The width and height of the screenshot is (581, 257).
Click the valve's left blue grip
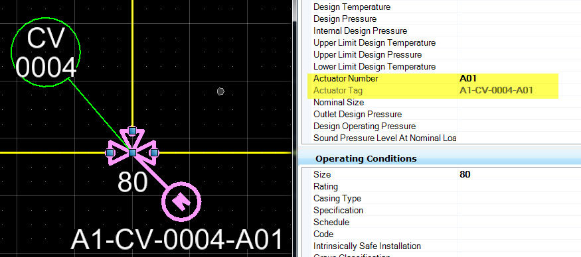(110, 152)
